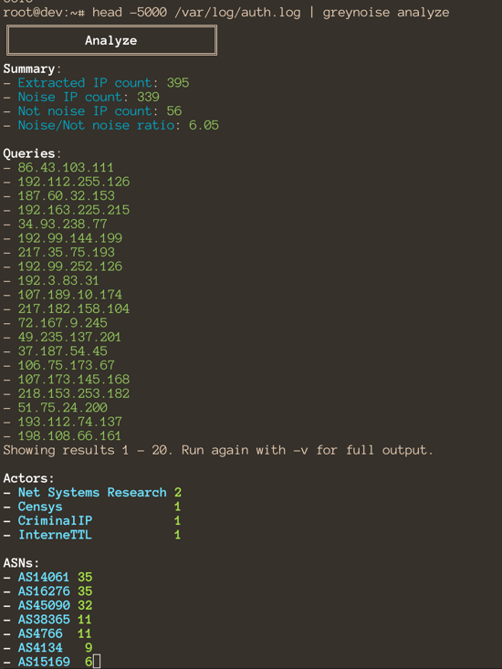Select the InterneTTL actor

click(x=55, y=535)
